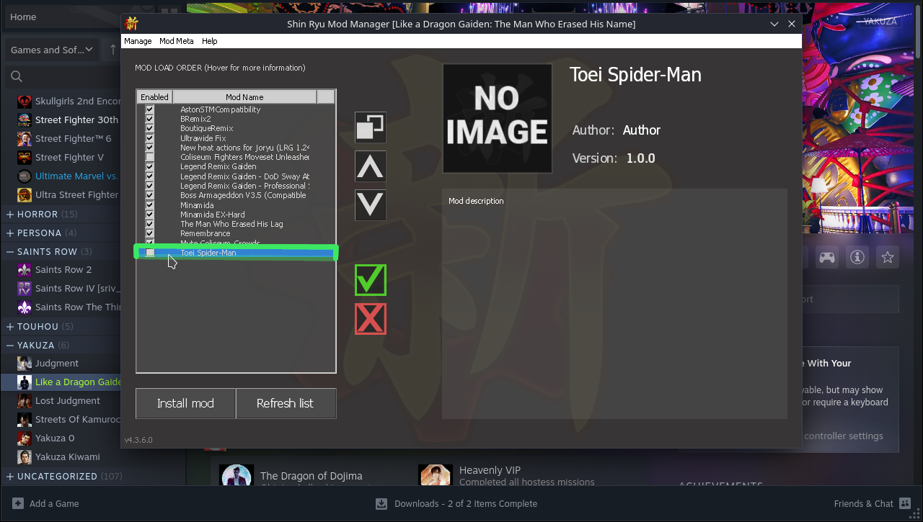
Task: Click the plus icon beside Add a Game
Action: [x=18, y=504]
